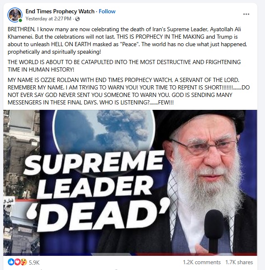Open the 5.9K reactions count
265x270 pixels.
pyautogui.click(x=34, y=263)
